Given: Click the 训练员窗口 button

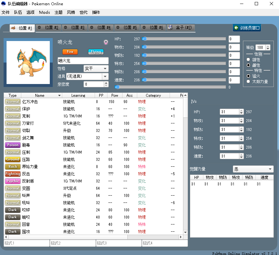Looking at the screenshot, I should click(247, 28).
